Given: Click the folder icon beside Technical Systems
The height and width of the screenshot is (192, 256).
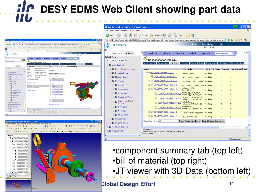Looking at the screenshot, I should pos(110,127).
